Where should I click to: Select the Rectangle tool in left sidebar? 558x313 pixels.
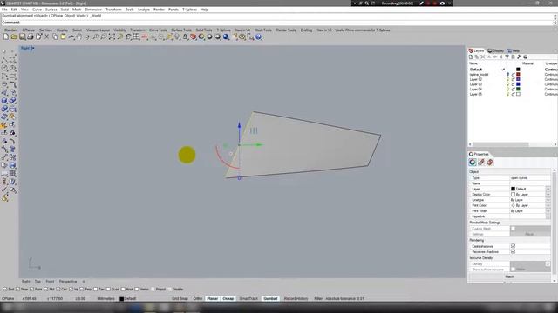tap(12, 76)
